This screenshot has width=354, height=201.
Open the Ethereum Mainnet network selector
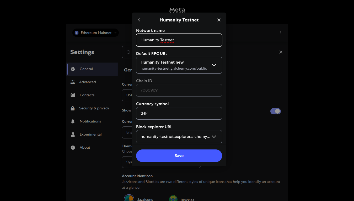click(96, 33)
